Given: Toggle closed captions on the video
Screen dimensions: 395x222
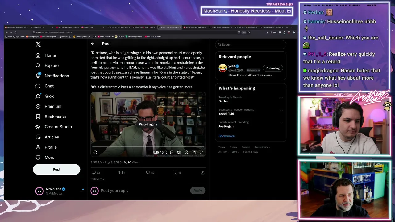Looking at the screenshot, I should pos(172,152).
